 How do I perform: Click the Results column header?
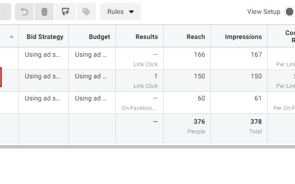(x=147, y=37)
